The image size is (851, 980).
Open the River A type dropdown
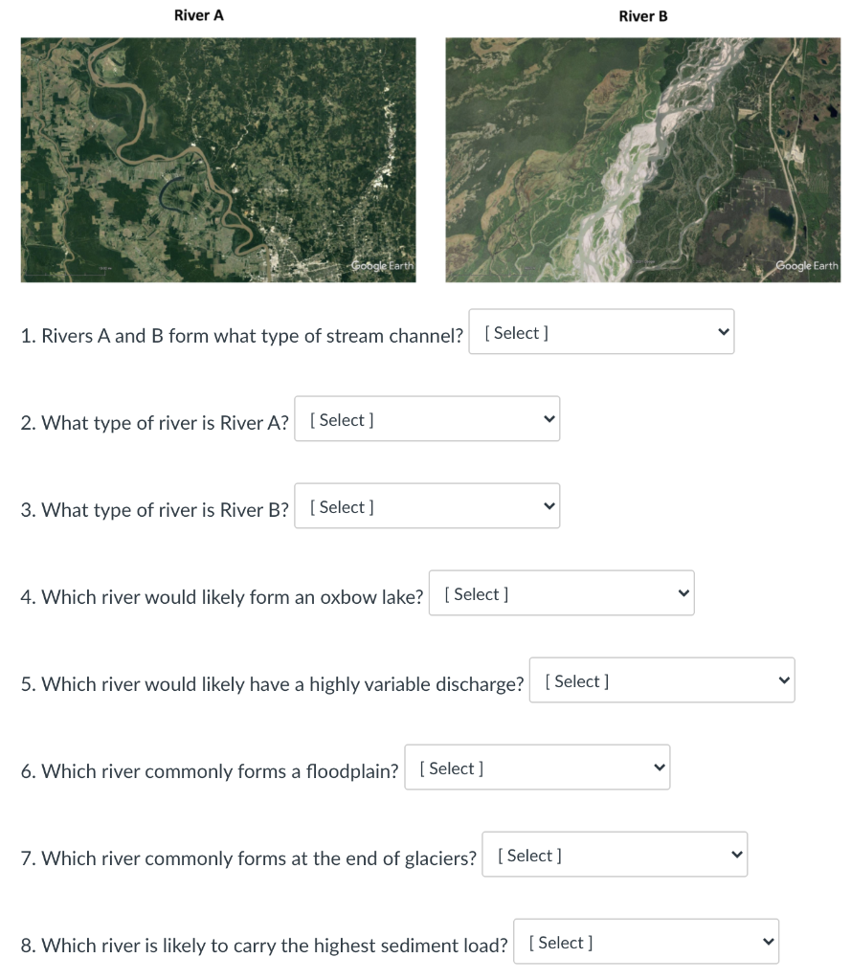[427, 418]
